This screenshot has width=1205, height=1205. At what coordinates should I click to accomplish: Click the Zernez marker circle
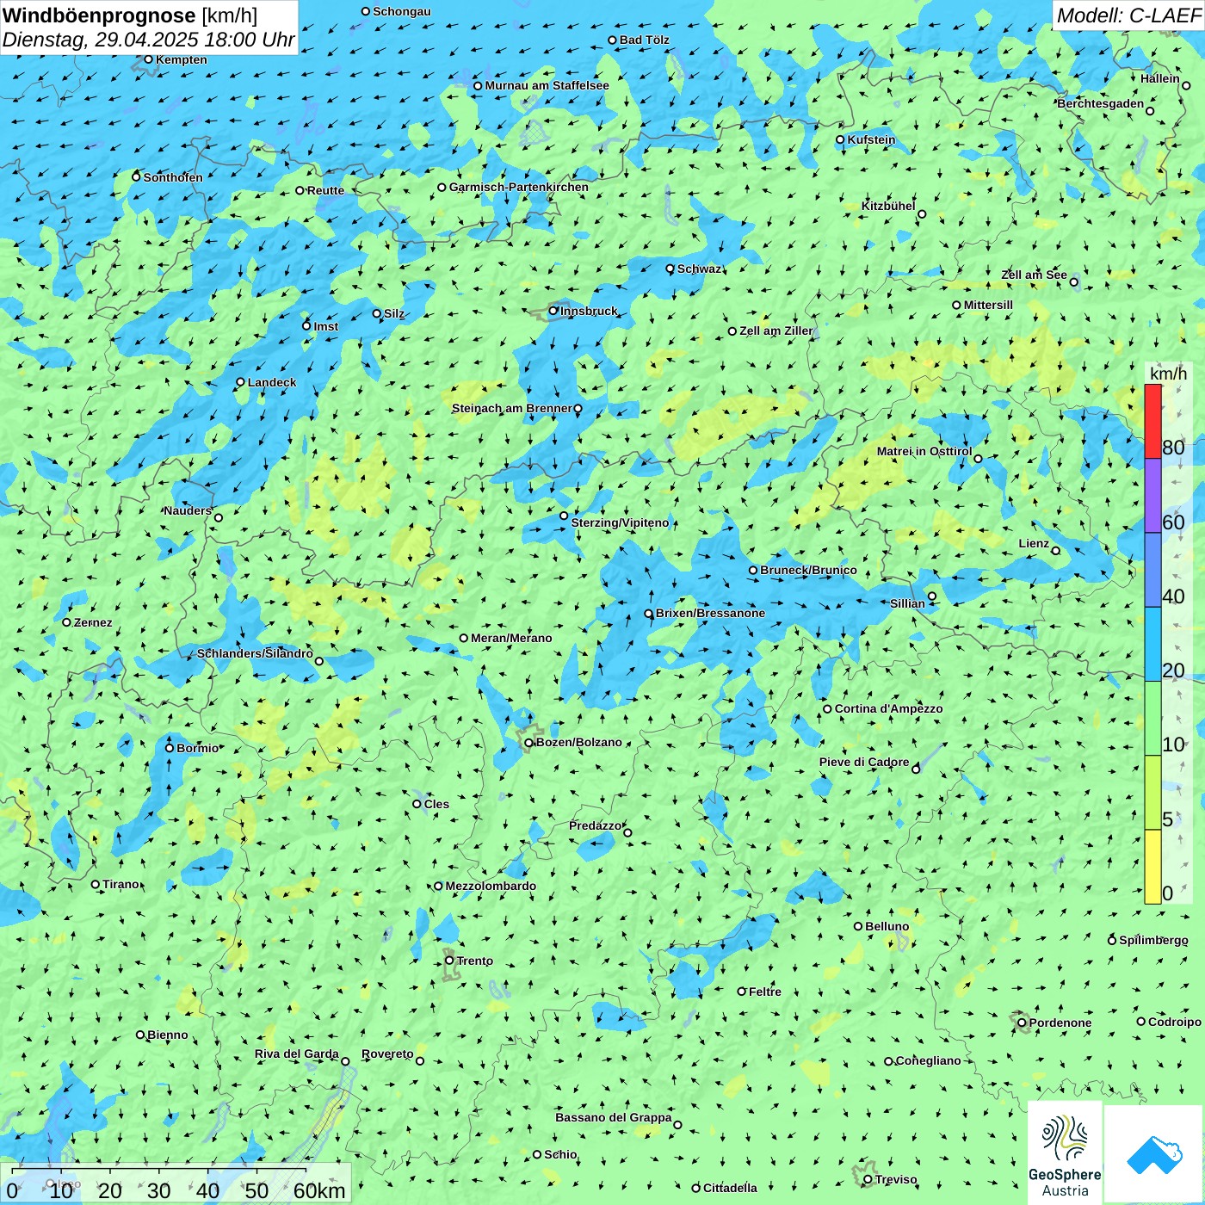(66, 622)
